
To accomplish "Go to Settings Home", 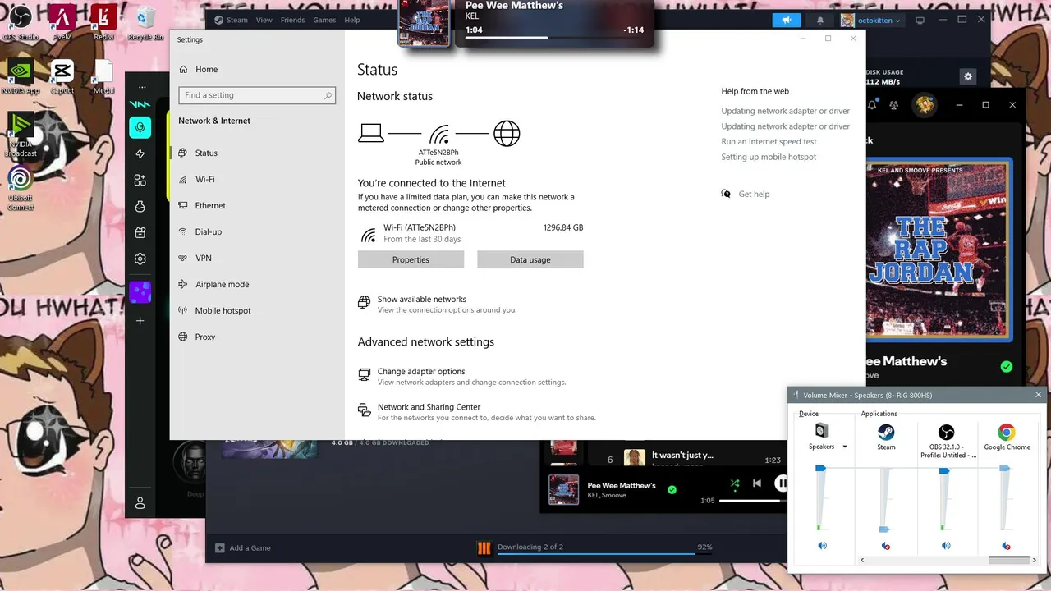I will point(257,69).
